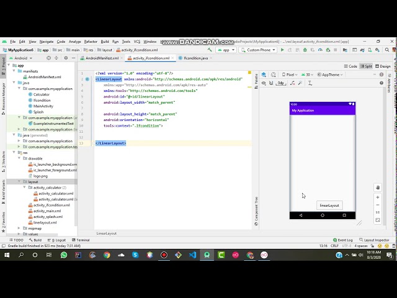The width and height of the screenshot is (397, 298).
Task: Click Collapse All icon in Project panel
Action: pyautogui.click(x=56, y=58)
